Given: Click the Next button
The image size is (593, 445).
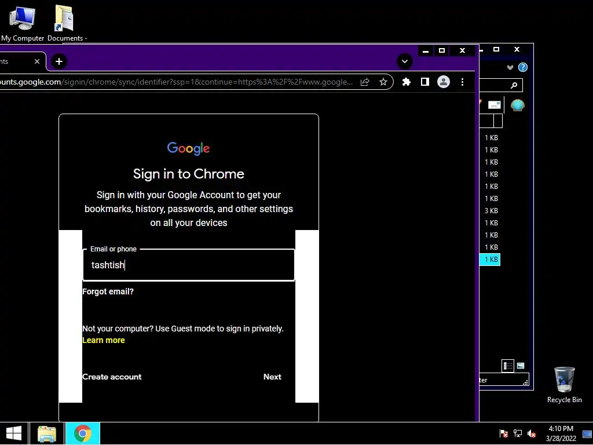Looking at the screenshot, I should pos(272,377).
